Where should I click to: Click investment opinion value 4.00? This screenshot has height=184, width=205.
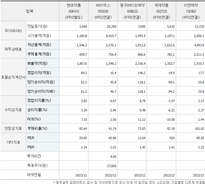tap(113, 157)
